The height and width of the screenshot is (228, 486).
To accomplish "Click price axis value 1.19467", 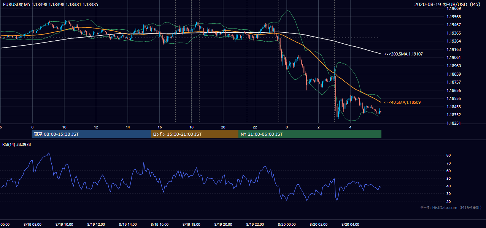I will point(453,25).
